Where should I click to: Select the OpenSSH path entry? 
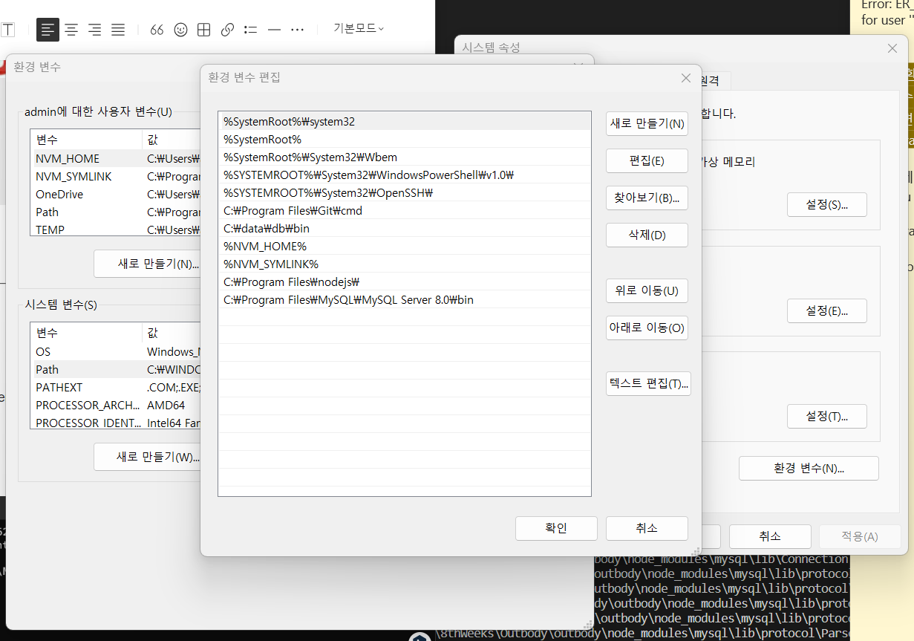pyautogui.click(x=405, y=192)
